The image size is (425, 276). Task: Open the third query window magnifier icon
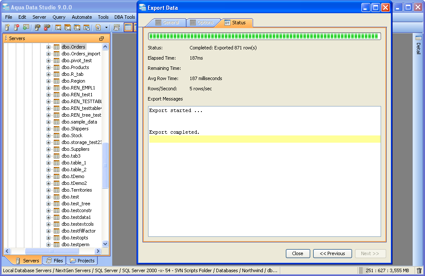click(x=77, y=27)
